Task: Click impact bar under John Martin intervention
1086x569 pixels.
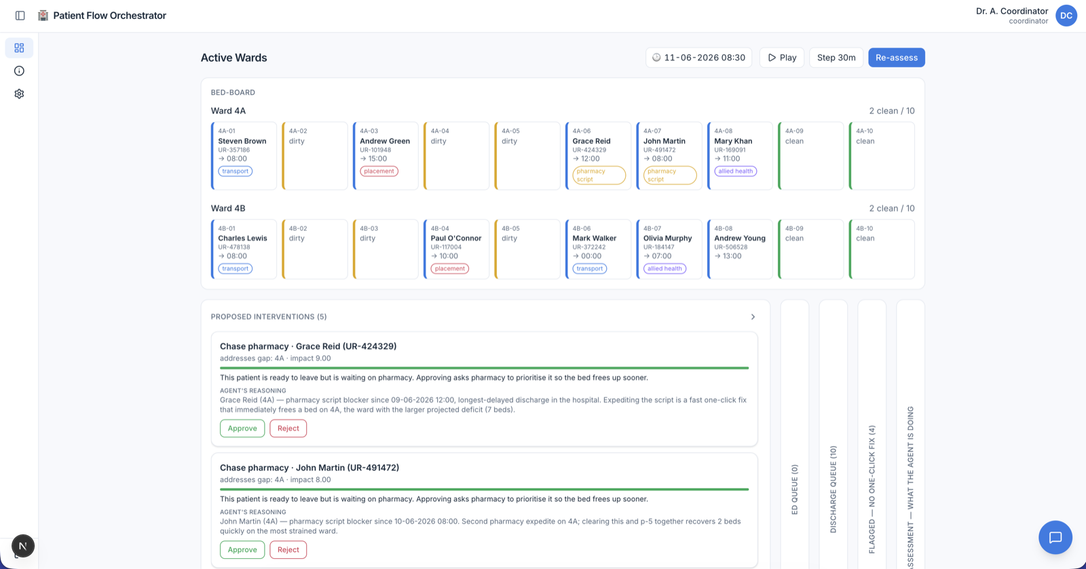Action: (484, 490)
